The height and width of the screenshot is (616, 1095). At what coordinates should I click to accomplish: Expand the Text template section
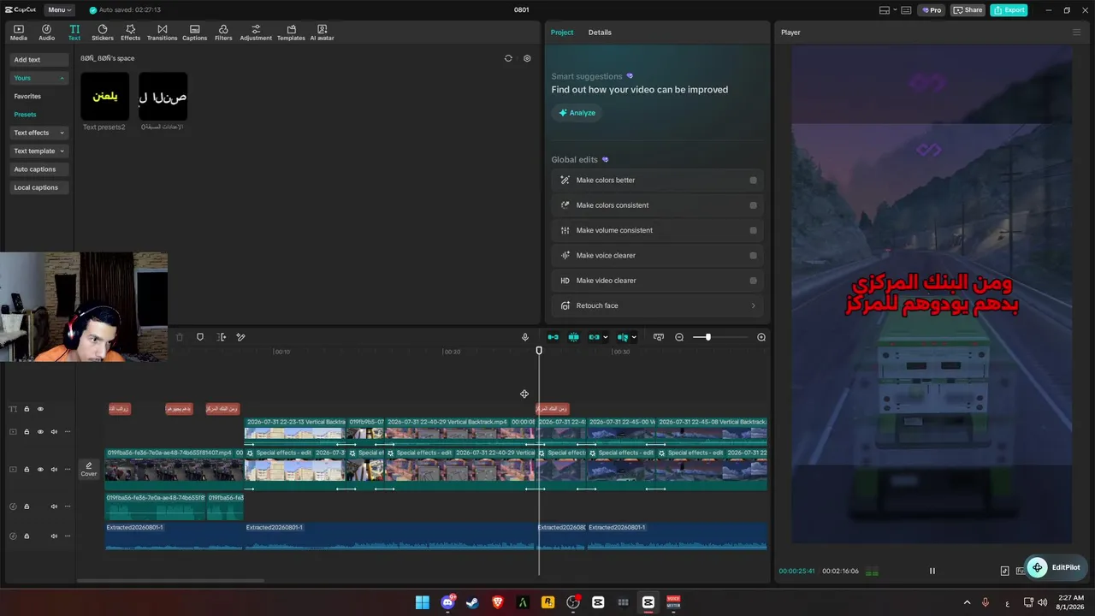[x=62, y=151]
